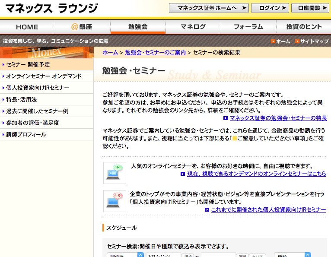Open the 種類 type dropdown
Image resolution: width=331 pixels, height=257 pixels.
point(293,255)
